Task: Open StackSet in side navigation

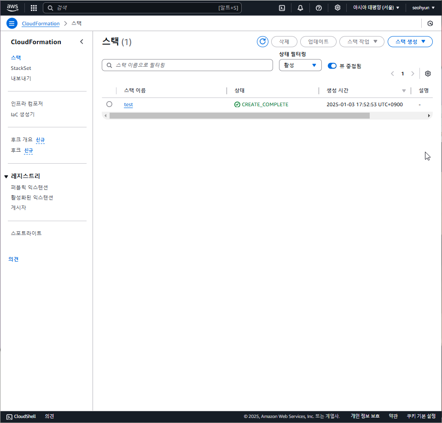Action: tap(21, 68)
